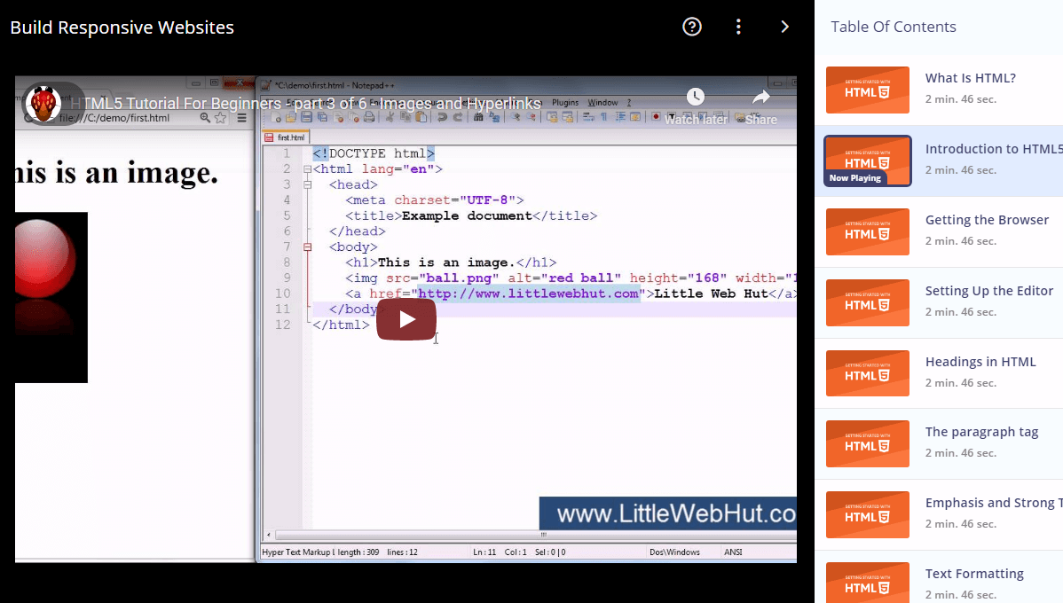Select 'Getting the Browser' lesson
Screen dimensions: 1063x603
[x=987, y=220]
